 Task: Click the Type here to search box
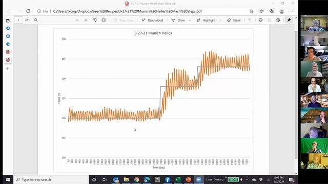(x=51, y=179)
